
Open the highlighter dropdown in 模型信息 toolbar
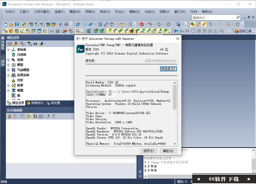pos(45,44)
